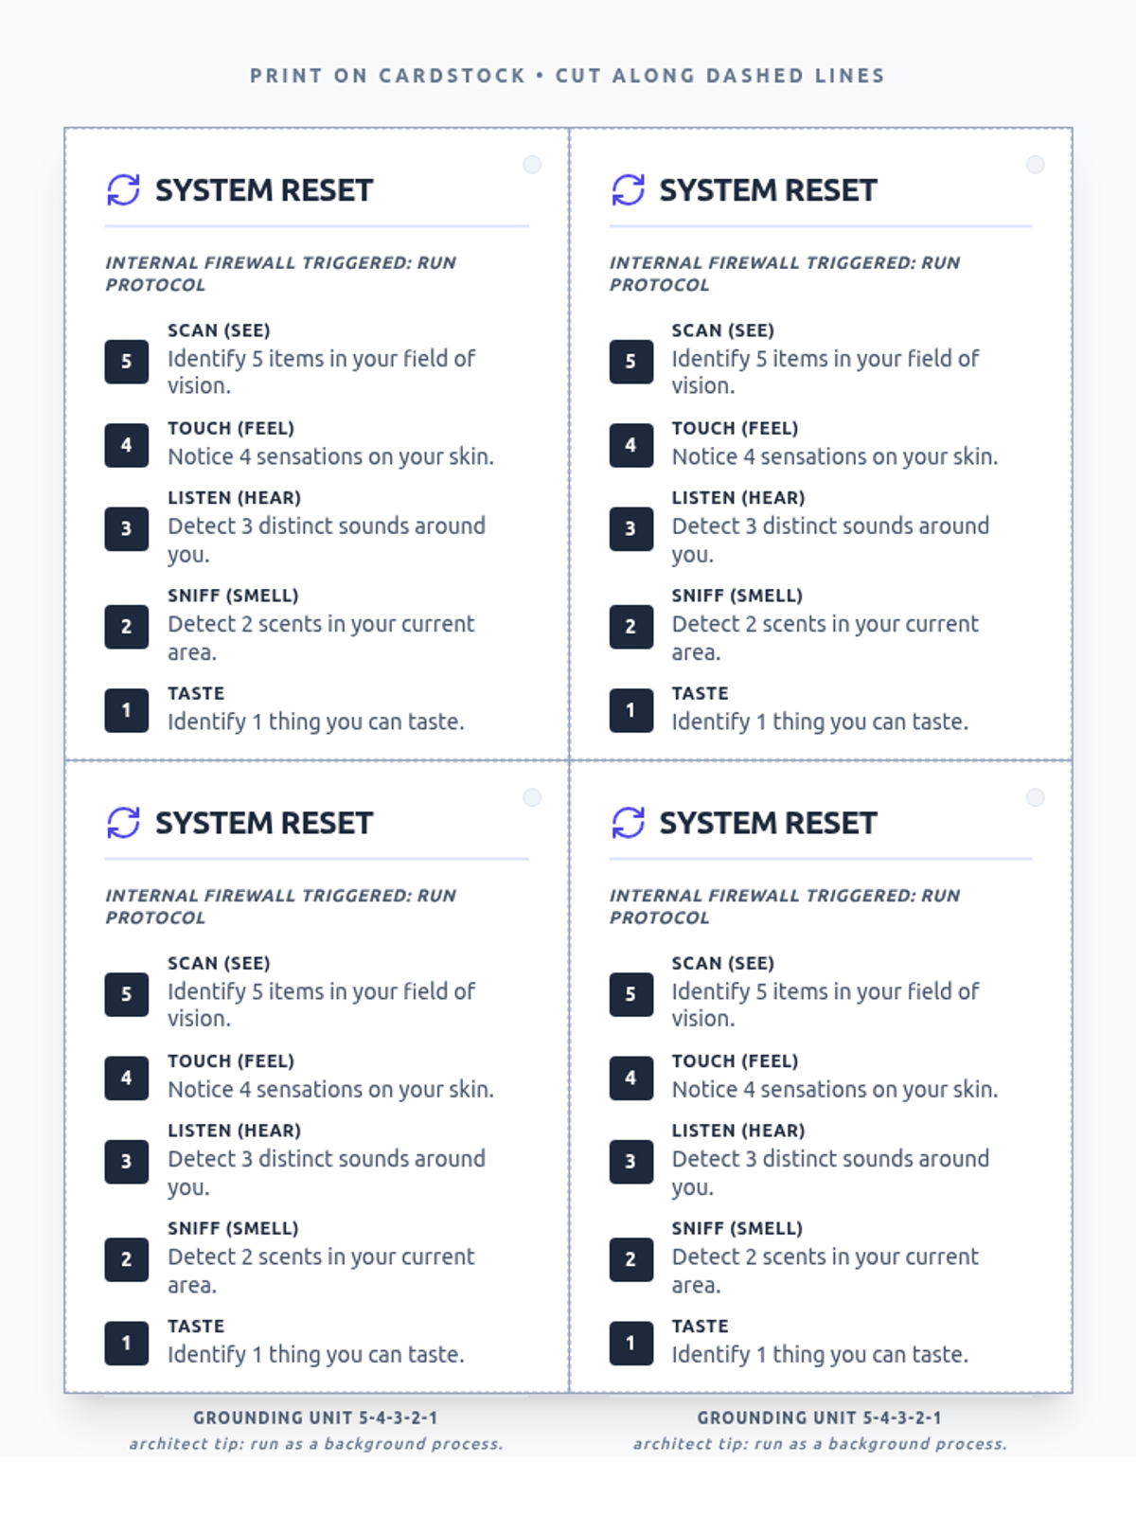Click left GROUNDING UNIT 5-4-3-2-1 caption

[x=316, y=1417]
